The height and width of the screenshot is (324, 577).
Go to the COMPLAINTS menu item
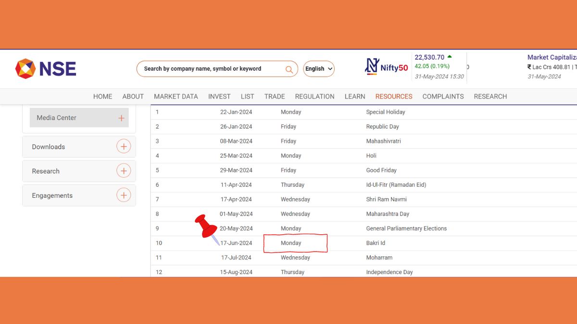(443, 96)
